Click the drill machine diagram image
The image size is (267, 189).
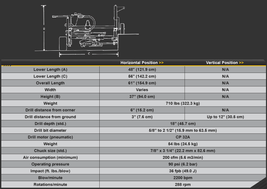[x=87, y=31]
